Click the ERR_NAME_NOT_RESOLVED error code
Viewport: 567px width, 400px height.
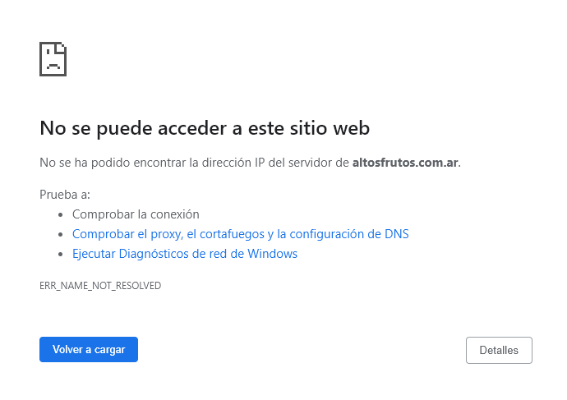(100, 286)
